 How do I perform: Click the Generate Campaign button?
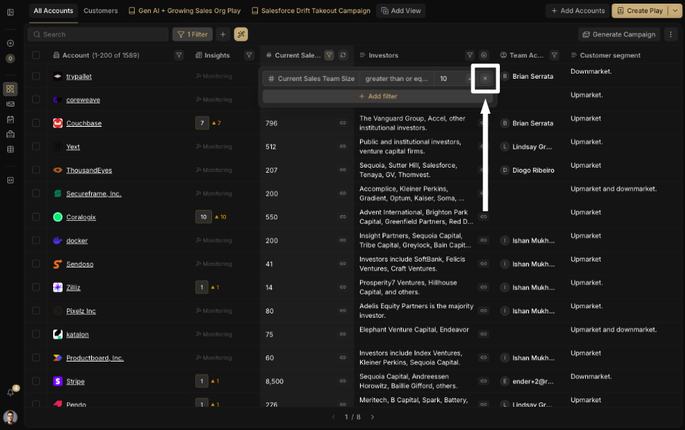619,34
